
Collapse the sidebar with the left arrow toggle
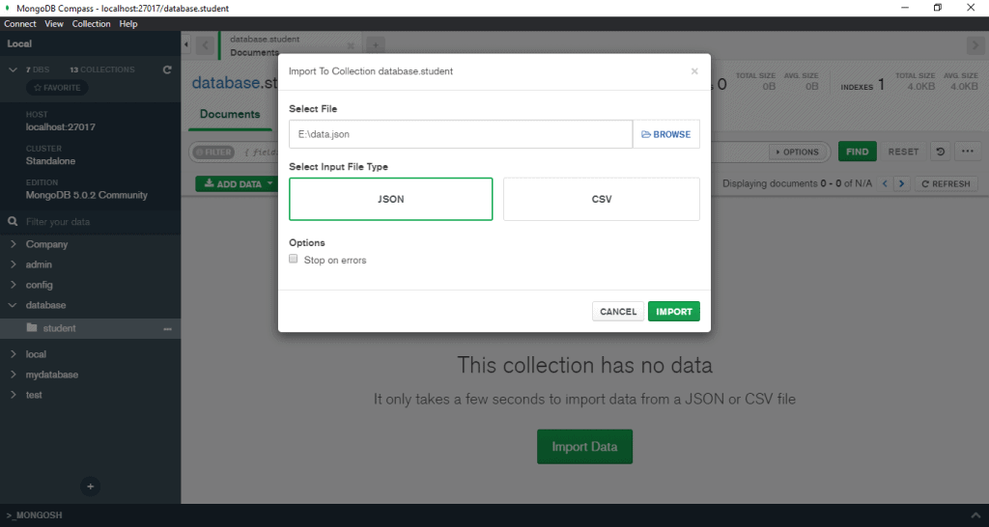(186, 44)
